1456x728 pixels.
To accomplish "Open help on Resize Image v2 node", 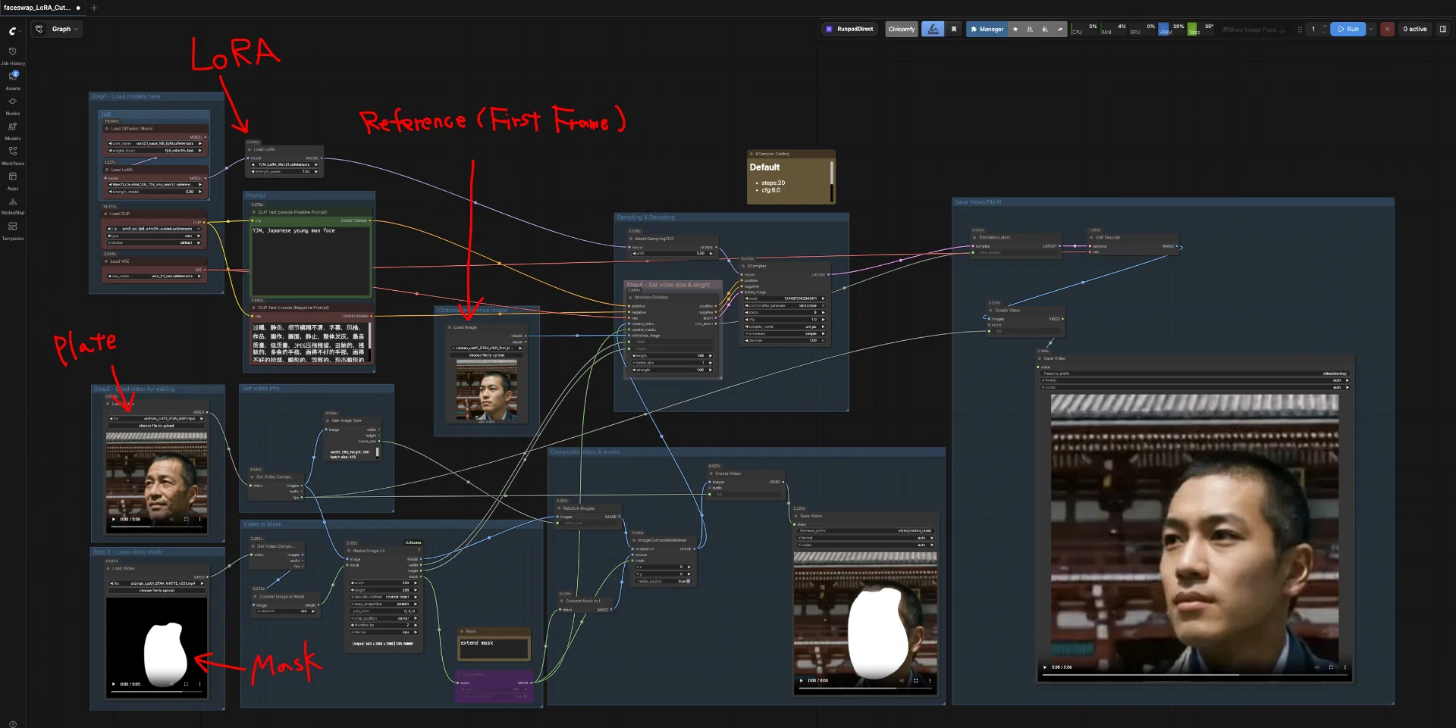I will pos(419,551).
